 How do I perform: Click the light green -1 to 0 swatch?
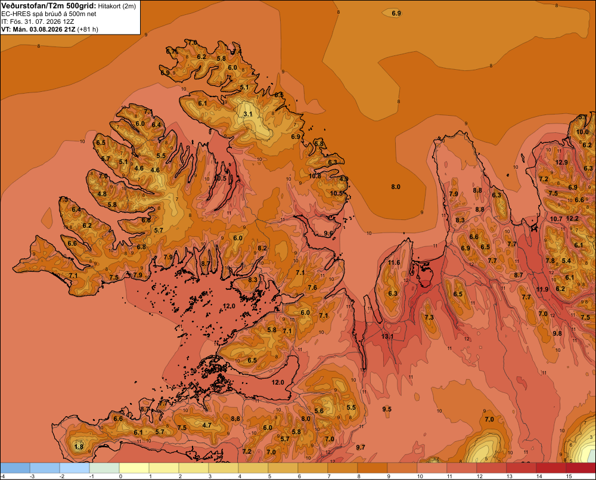104,468
